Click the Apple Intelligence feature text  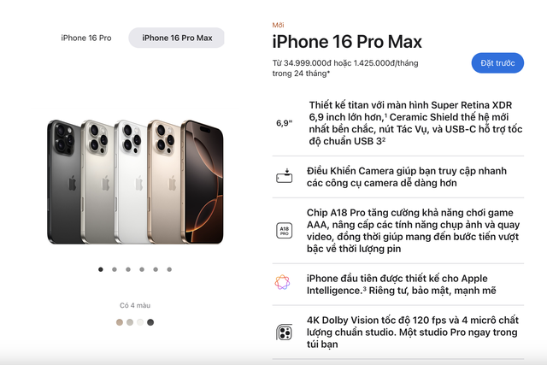(x=401, y=285)
